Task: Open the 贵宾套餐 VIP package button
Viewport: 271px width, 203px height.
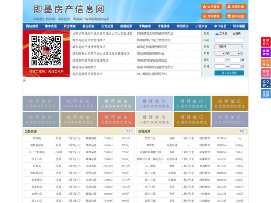Action: [212, 16]
